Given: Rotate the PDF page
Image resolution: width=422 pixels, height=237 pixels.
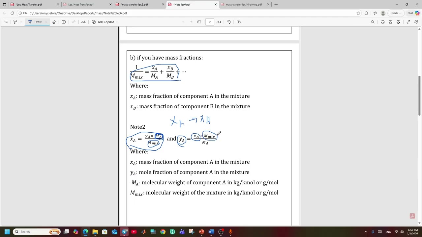Looking at the screenshot, I should click(229, 22).
